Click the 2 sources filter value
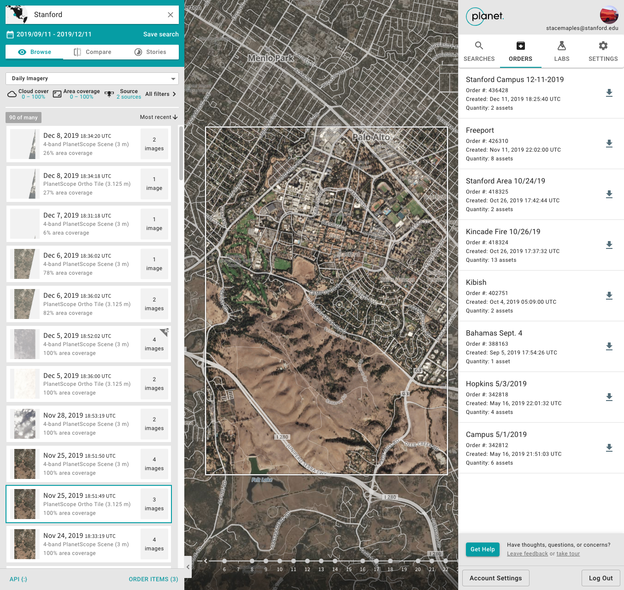This screenshot has width=624, height=590. pyautogui.click(x=129, y=97)
